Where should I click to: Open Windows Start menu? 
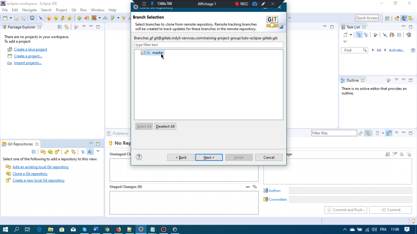tap(5, 230)
